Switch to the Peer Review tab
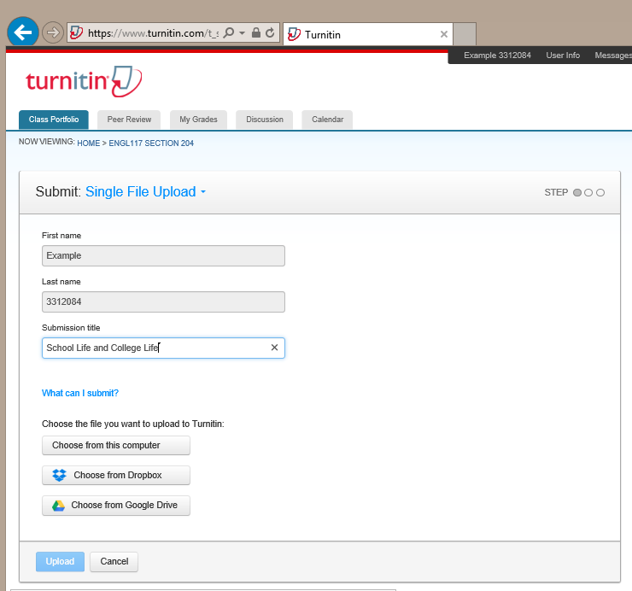 [129, 120]
